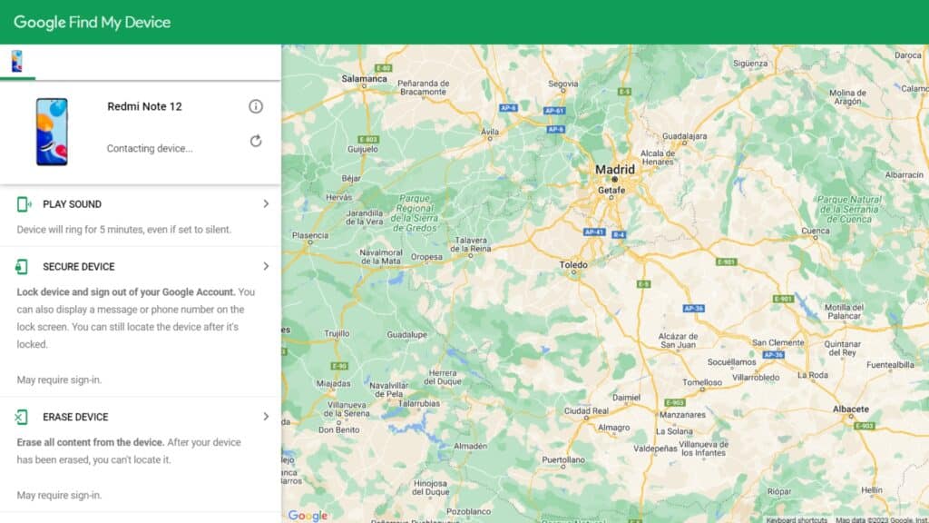Viewport: 929px width, 523px height.
Task: Expand the Erase Device option chevron
Action: 266,417
